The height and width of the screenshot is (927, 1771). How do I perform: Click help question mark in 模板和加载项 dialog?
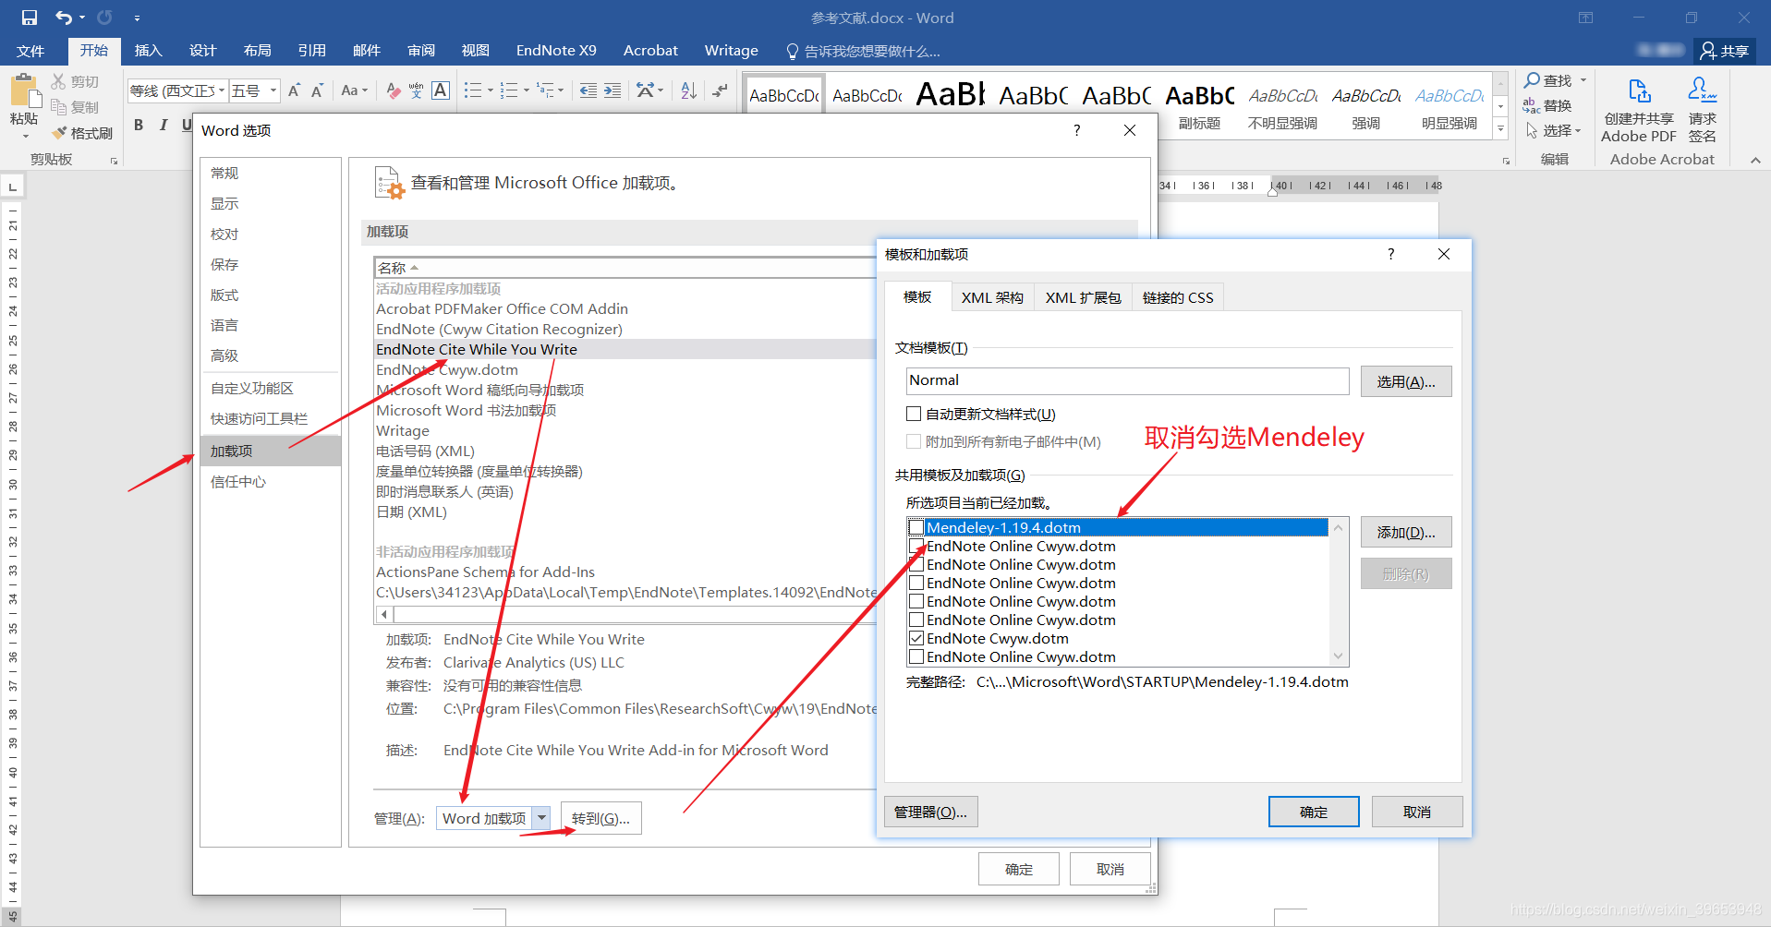1391,254
